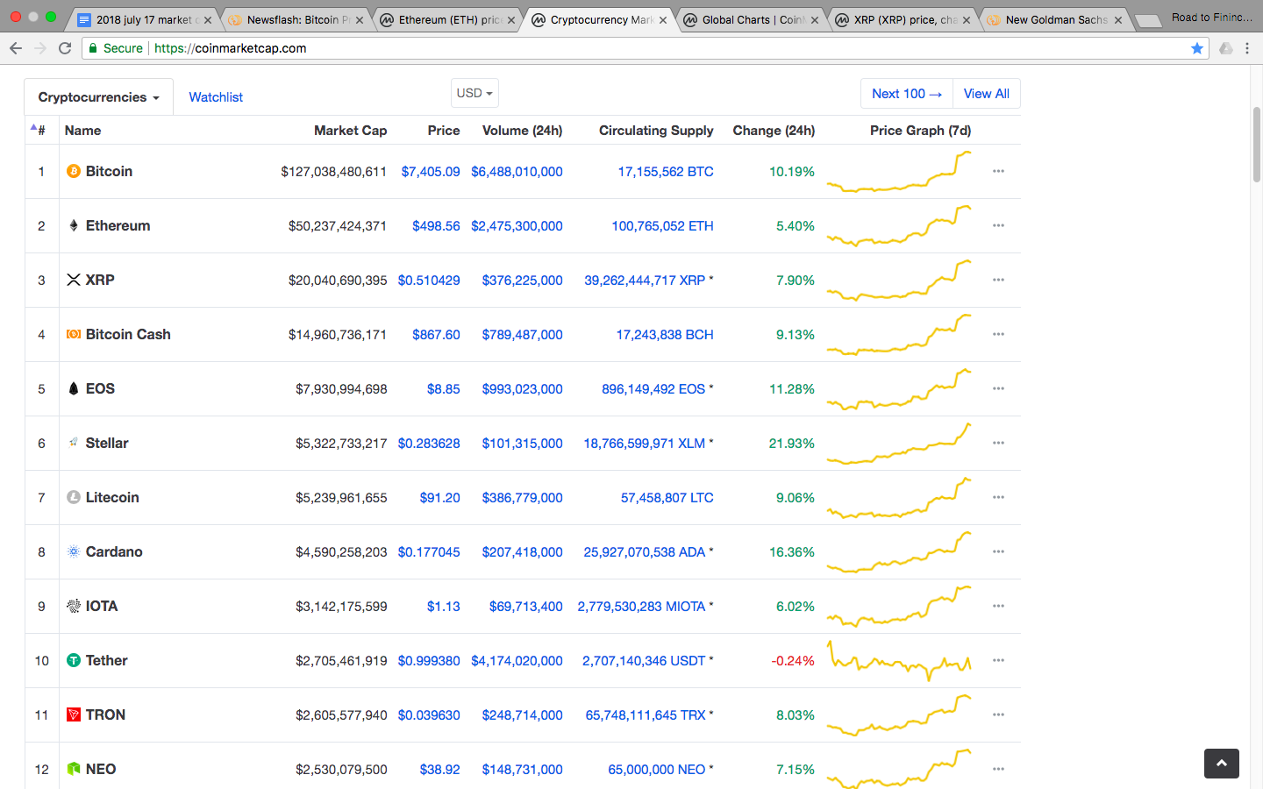This screenshot has height=789, width=1263.
Task: Open the Ethereum row options ellipsis
Action: point(998,225)
